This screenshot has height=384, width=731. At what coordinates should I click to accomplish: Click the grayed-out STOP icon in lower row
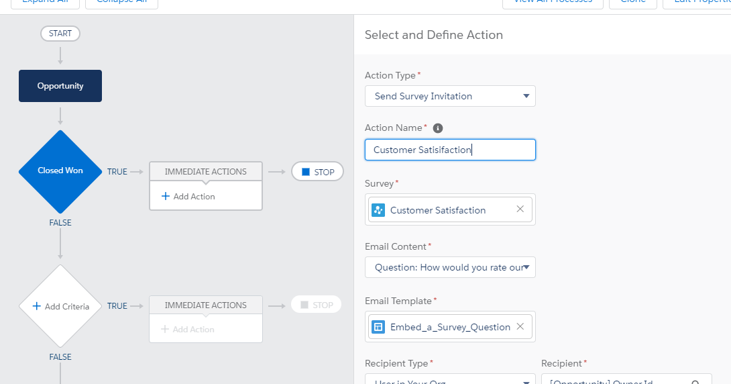(304, 305)
